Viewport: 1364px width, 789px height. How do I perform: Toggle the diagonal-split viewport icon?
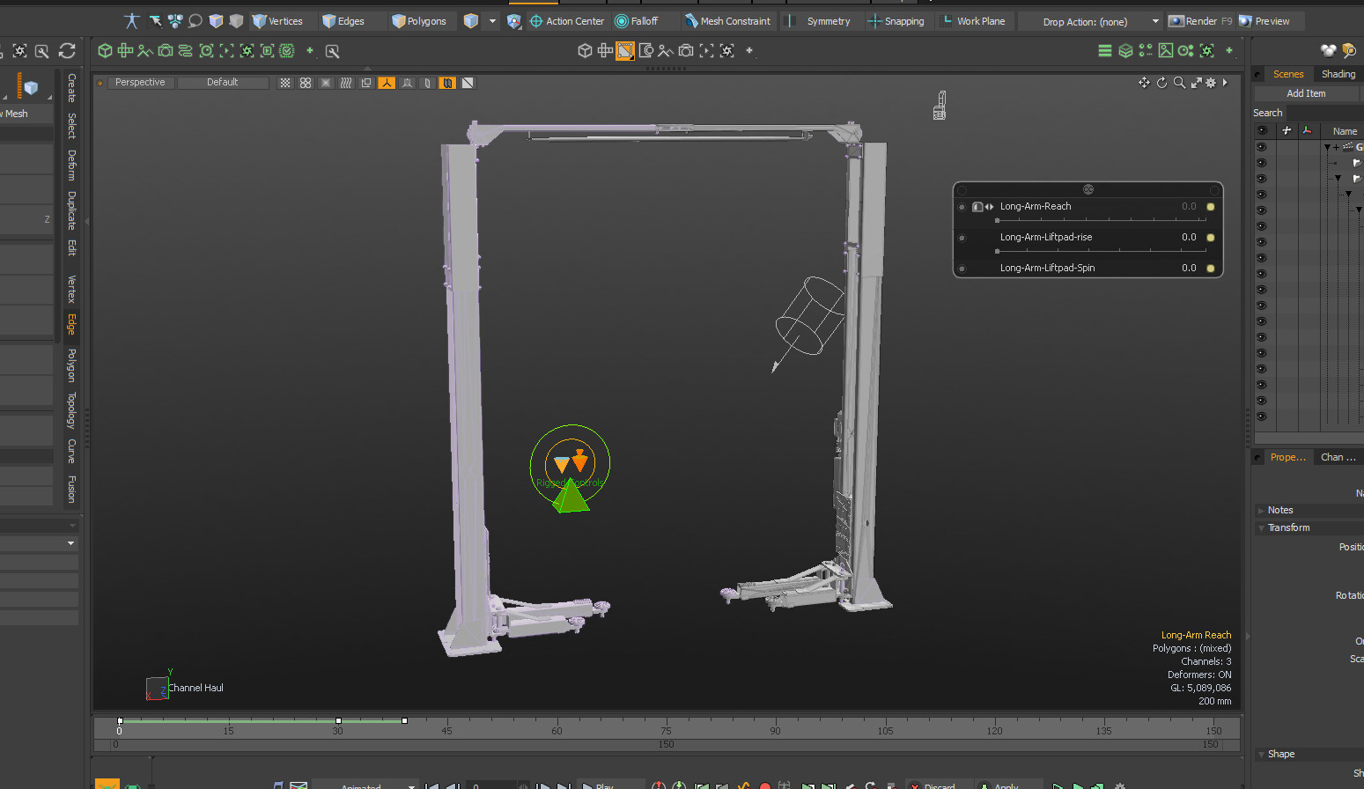pos(468,83)
